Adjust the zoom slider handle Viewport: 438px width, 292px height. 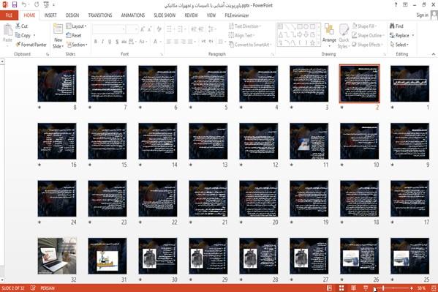tap(384, 288)
